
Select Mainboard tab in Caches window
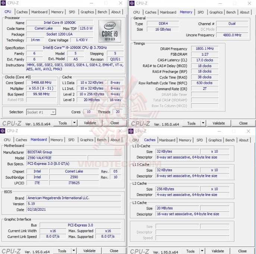coord(167,140)
